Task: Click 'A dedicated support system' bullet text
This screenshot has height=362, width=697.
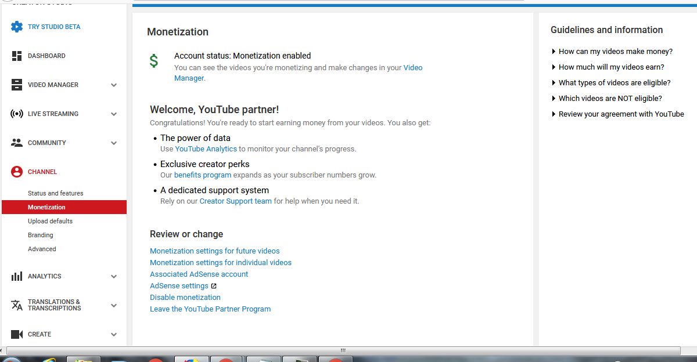Action: click(214, 190)
